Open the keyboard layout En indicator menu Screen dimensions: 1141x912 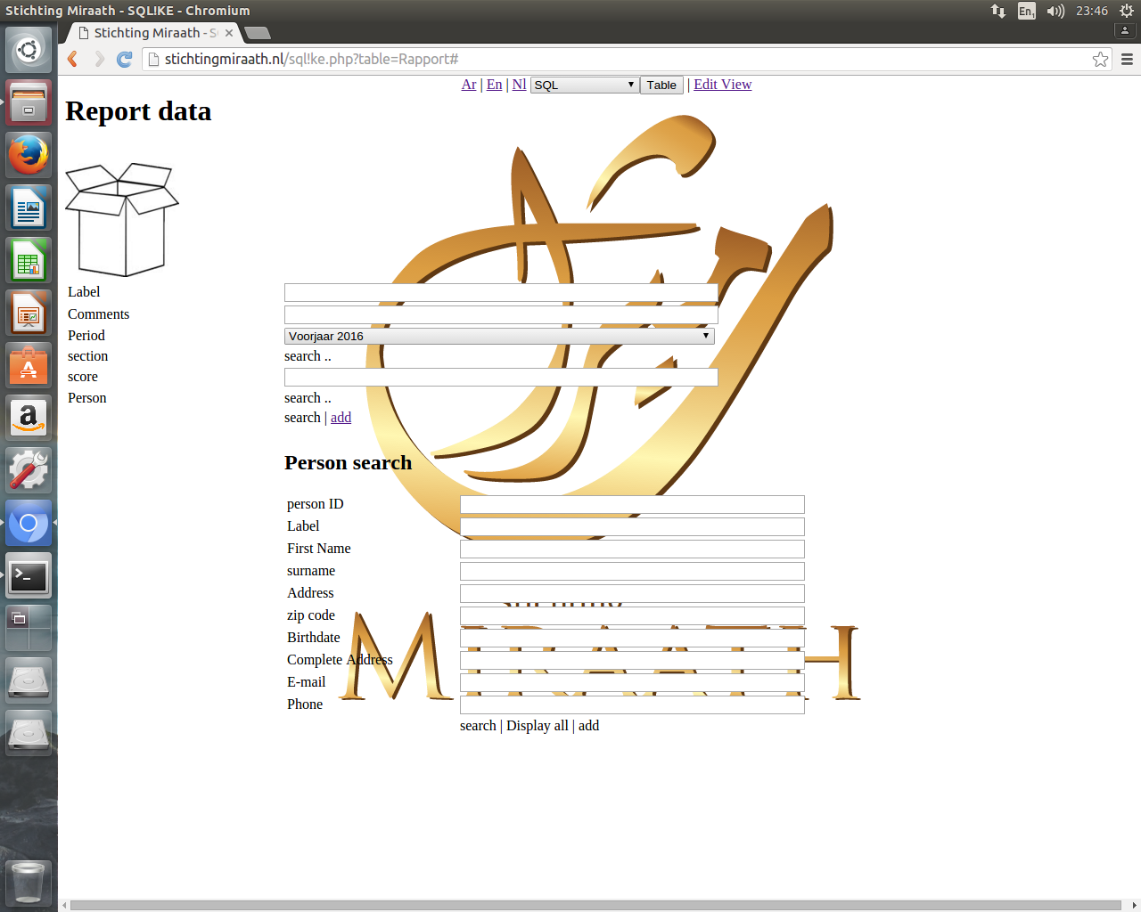click(1025, 12)
